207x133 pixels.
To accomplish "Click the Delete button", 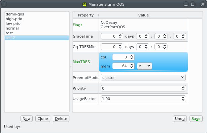I will coord(61,119).
